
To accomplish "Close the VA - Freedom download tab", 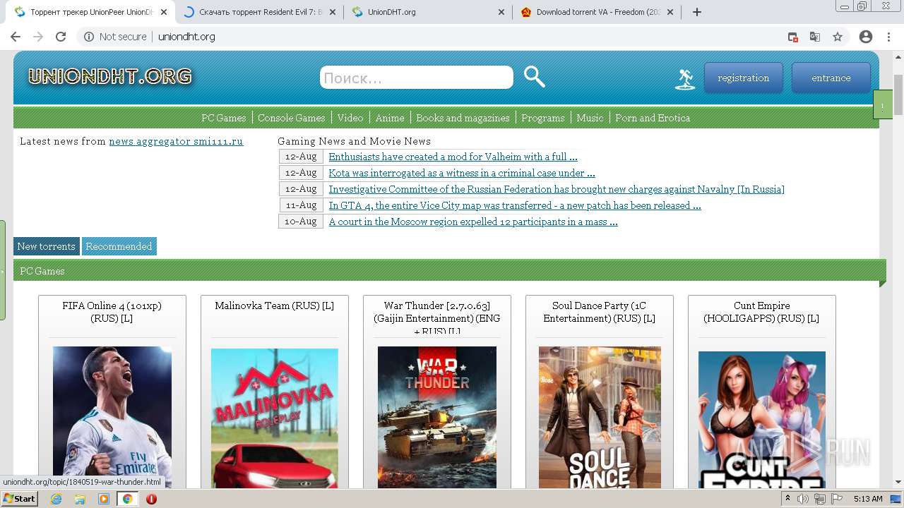I will coord(670,12).
